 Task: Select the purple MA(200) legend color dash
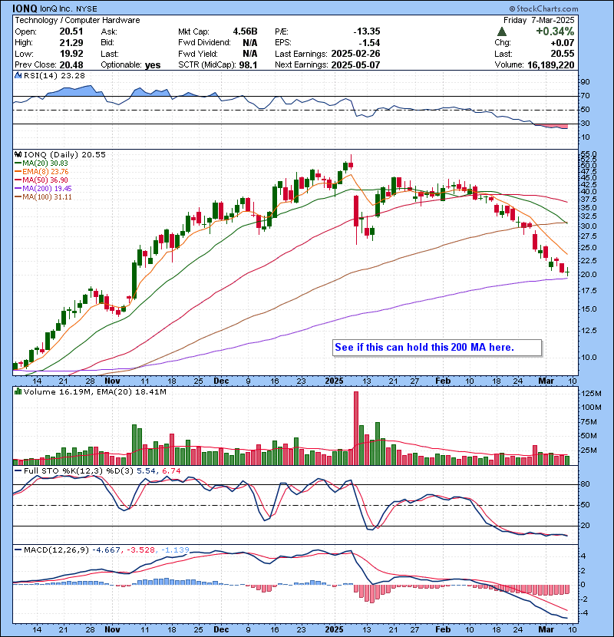18,189
